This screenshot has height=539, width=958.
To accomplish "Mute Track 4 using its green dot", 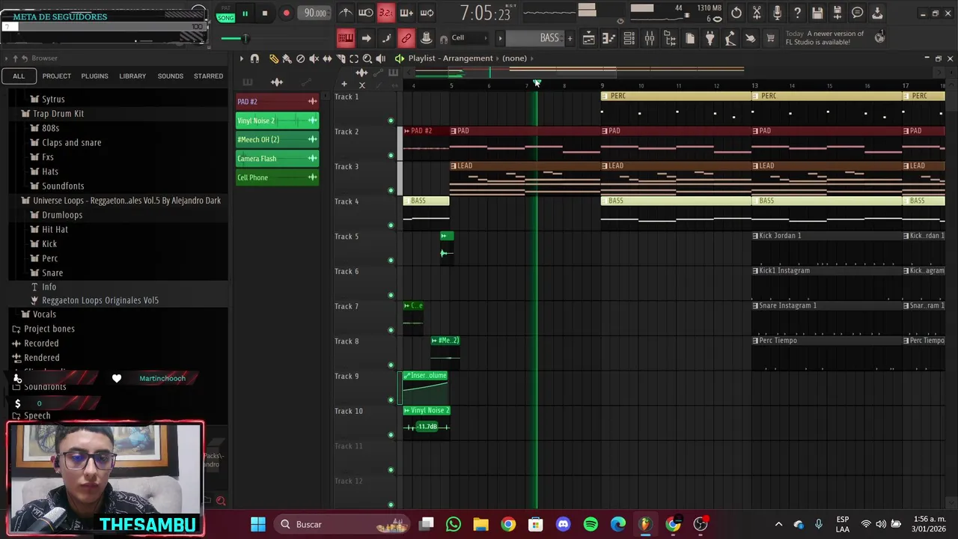I will (x=391, y=225).
